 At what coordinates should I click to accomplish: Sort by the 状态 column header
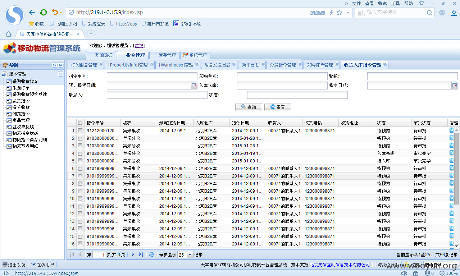coord(393,123)
